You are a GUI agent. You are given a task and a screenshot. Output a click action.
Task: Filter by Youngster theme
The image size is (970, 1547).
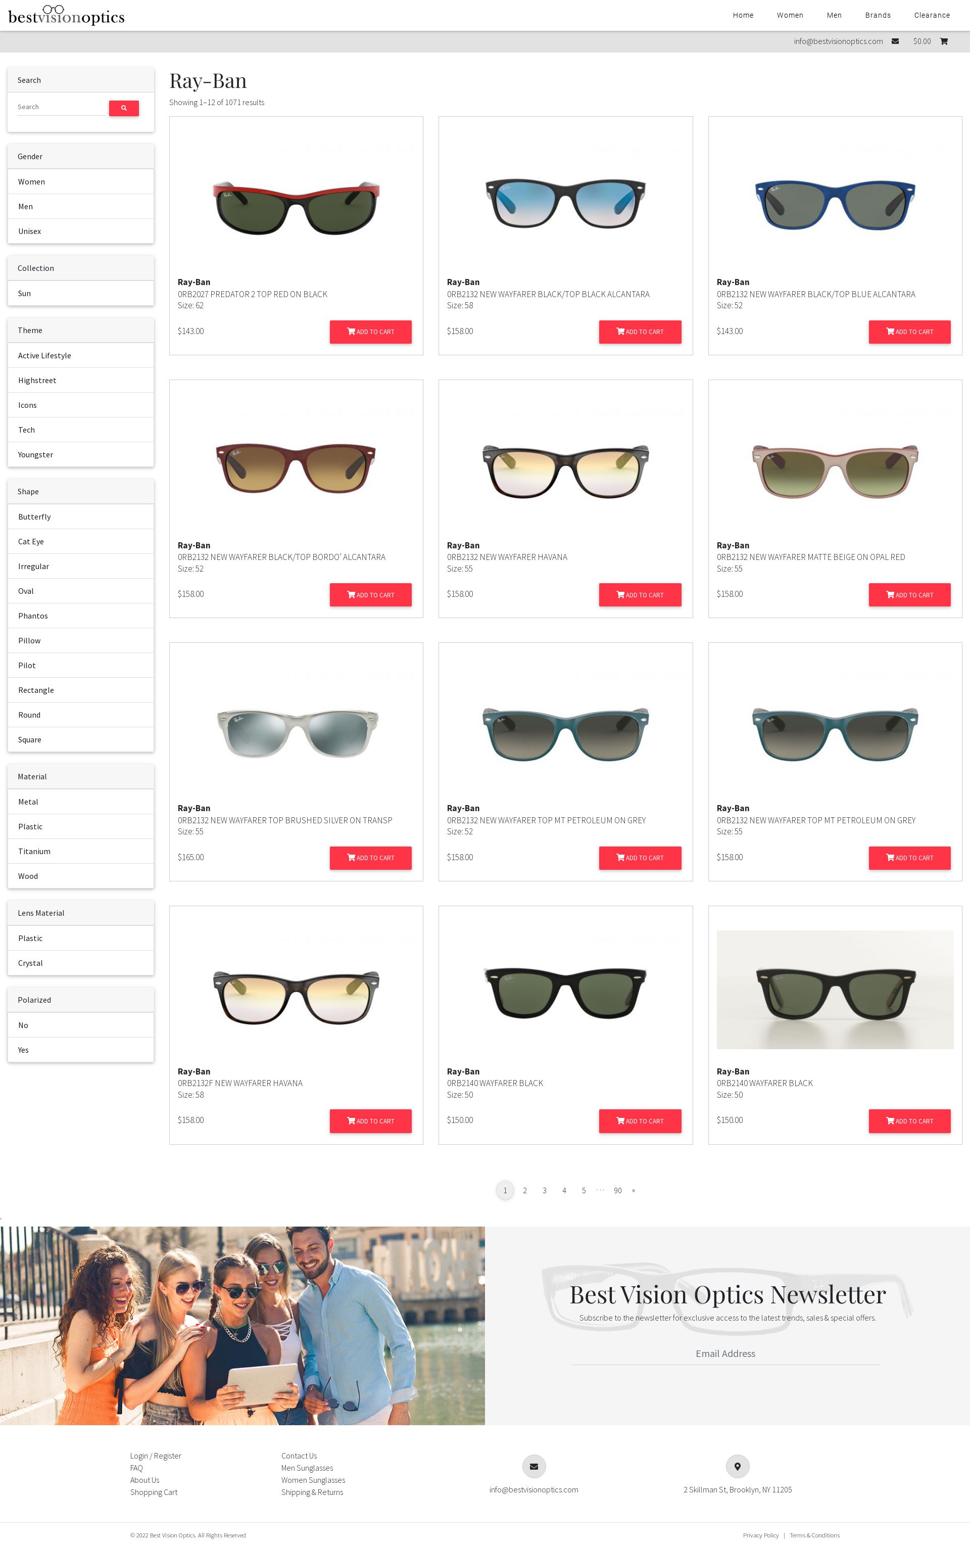click(81, 454)
